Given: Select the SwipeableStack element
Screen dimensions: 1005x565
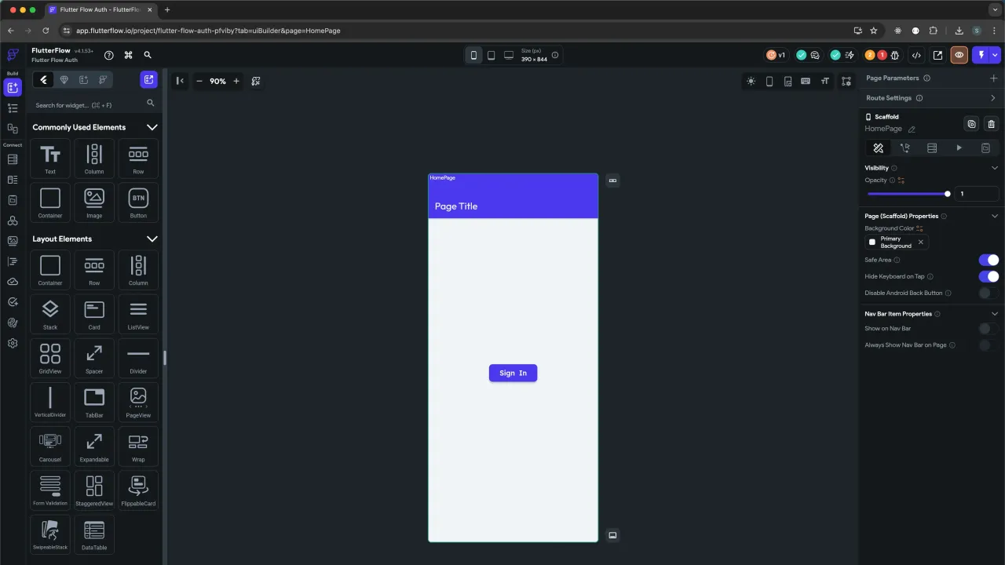Looking at the screenshot, I should (50, 534).
